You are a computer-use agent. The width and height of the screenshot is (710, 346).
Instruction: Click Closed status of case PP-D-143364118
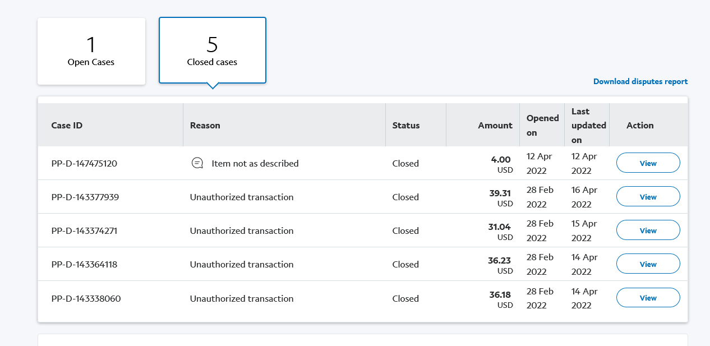coord(405,265)
